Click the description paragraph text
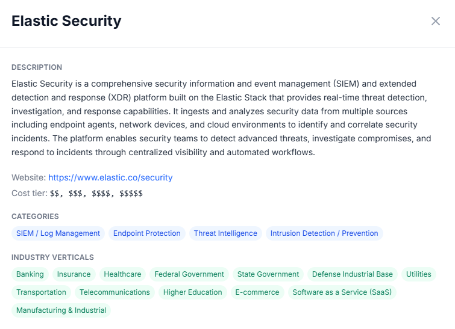The width and height of the screenshot is (455, 329). (x=221, y=118)
